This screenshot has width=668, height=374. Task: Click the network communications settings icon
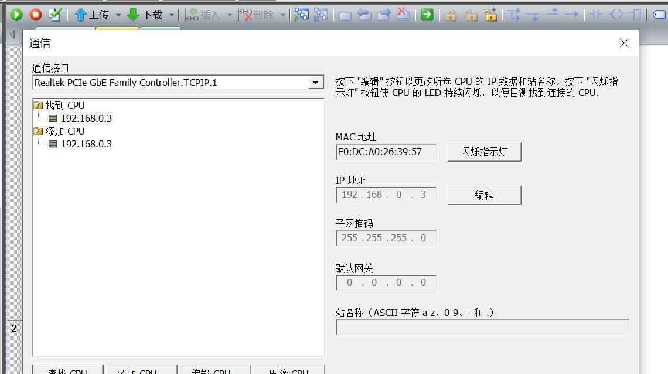[x=301, y=14]
